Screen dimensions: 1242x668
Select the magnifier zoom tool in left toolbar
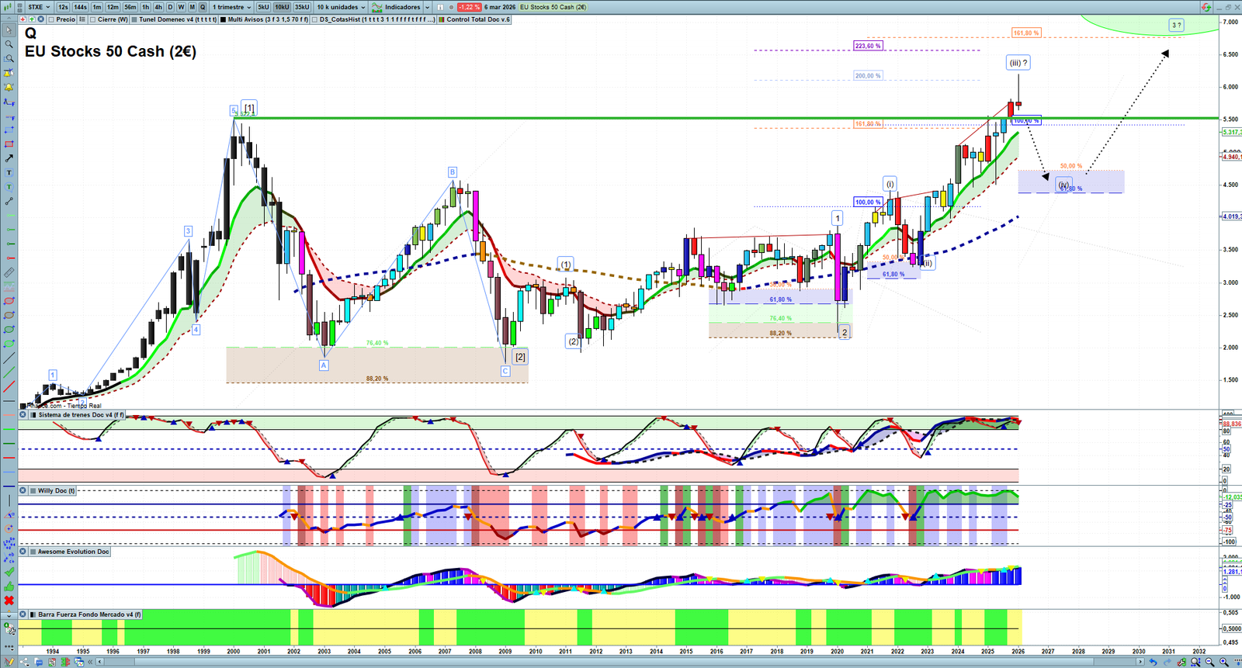pyautogui.click(x=9, y=44)
